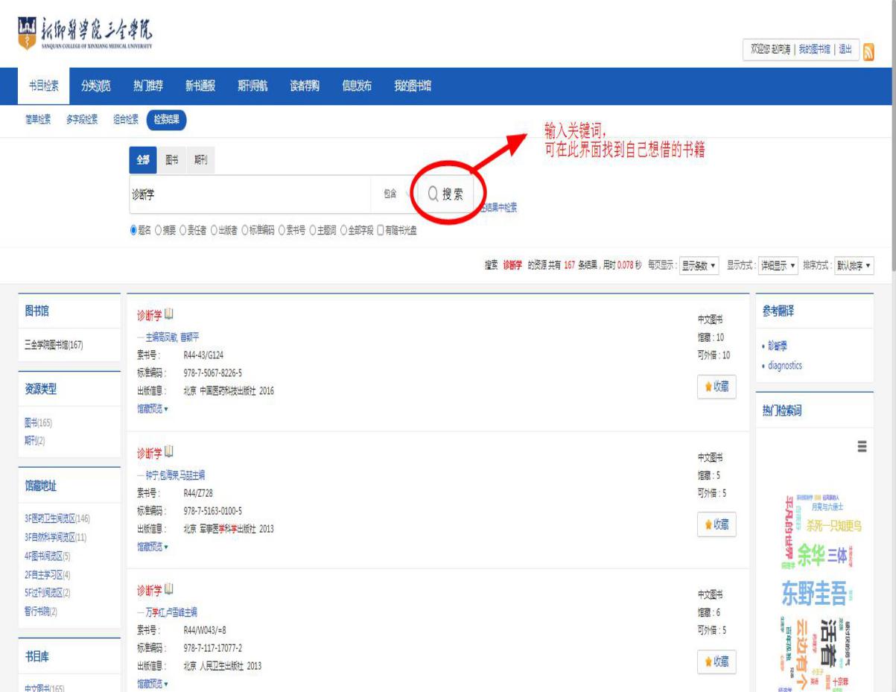896x692 pixels.
Task: Open the hamburger menu in 热门检索词 panel
Action: [x=862, y=446]
